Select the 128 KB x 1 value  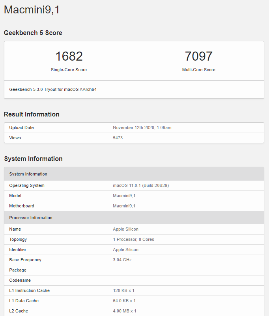(123, 290)
